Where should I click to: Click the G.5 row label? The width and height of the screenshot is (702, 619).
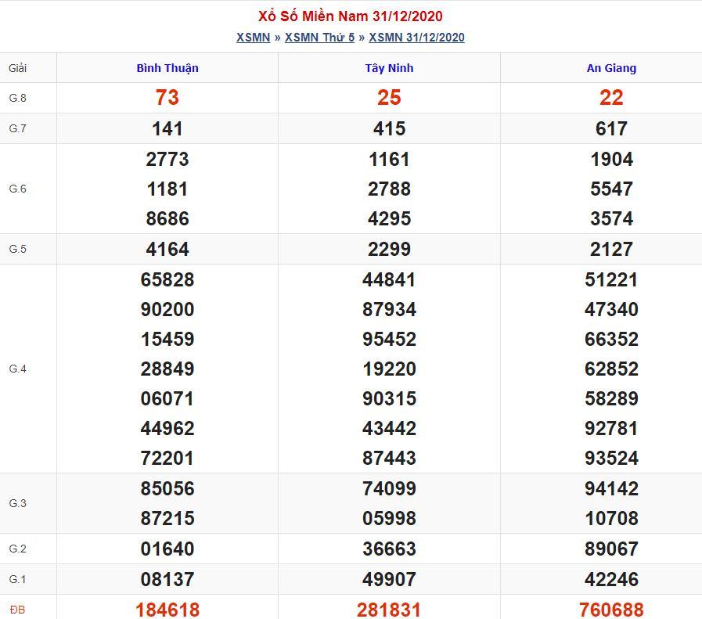17,249
